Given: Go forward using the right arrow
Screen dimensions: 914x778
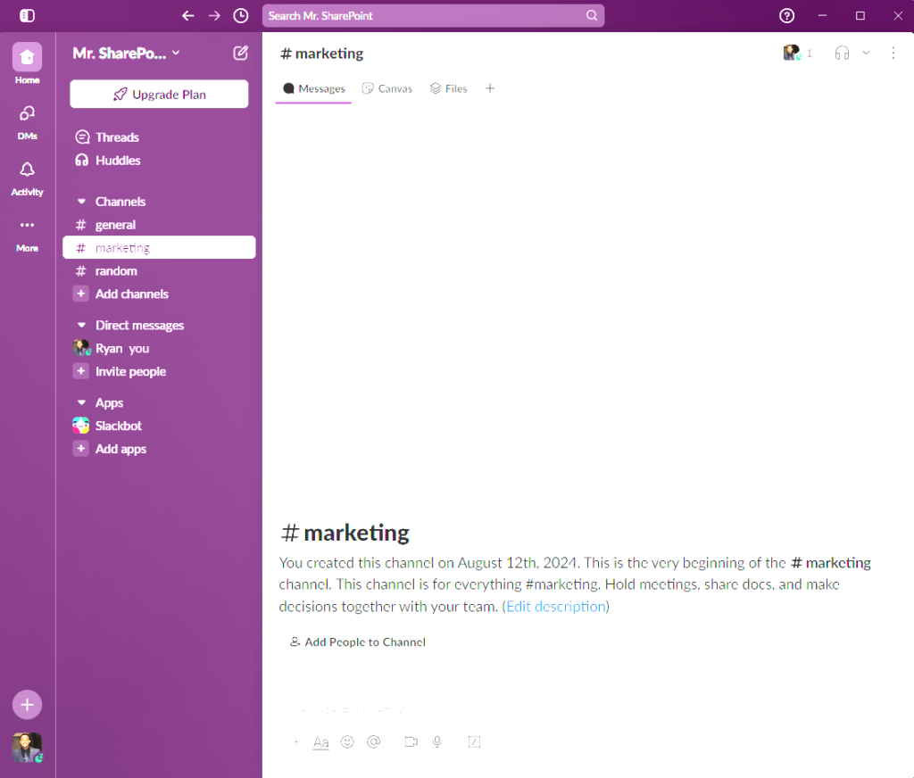Looking at the screenshot, I should pyautogui.click(x=214, y=16).
